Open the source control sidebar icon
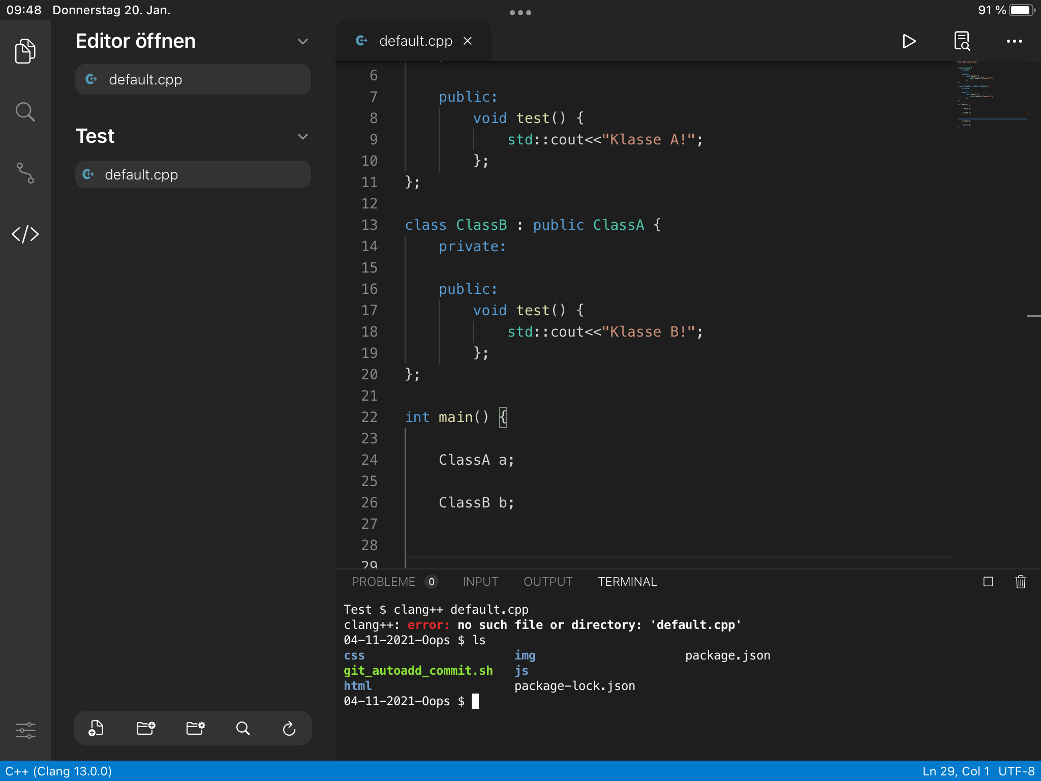Screen dimensions: 1041x781 coord(25,173)
